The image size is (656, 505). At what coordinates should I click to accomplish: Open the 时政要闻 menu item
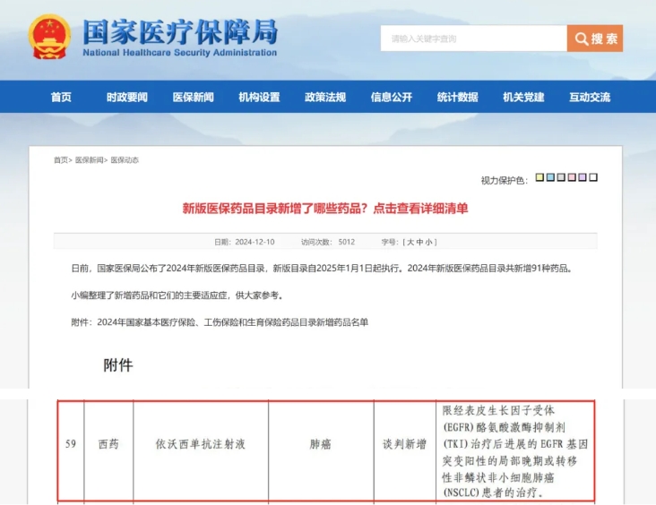click(126, 97)
